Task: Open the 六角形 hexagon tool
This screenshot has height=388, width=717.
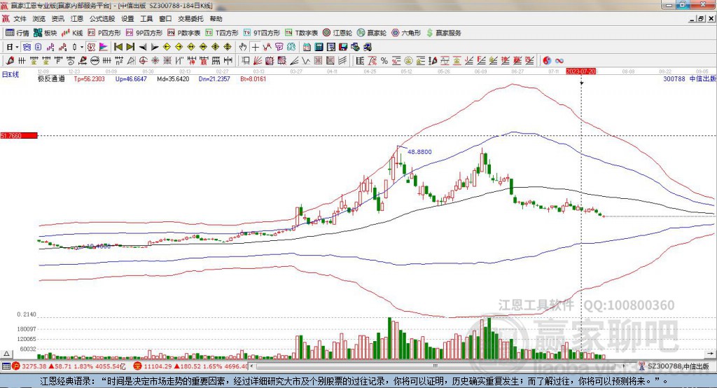Action: (x=406, y=32)
